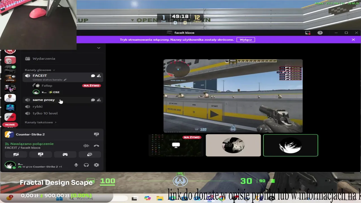Select the NA ŻYWO stream thumbnail tile
Image resolution: width=361 pixels, height=203 pixels.
[176, 145]
